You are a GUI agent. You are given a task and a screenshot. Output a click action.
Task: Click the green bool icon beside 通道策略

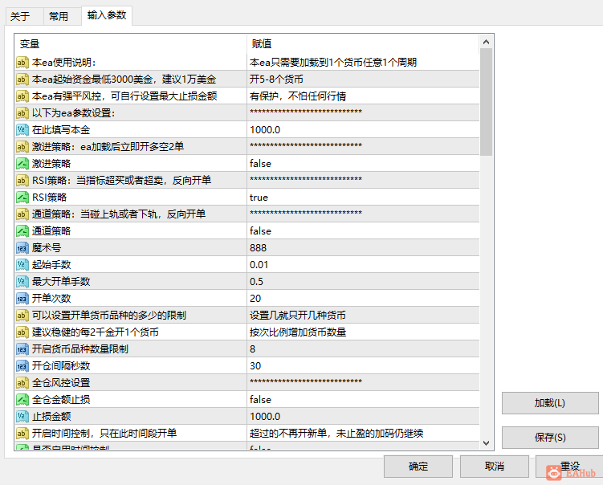(x=22, y=231)
